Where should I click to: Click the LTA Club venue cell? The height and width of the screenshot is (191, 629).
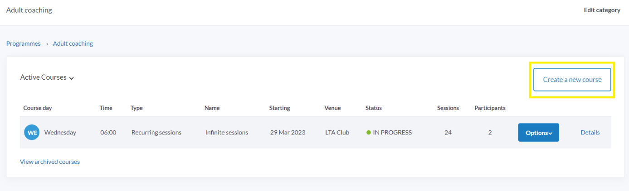[x=337, y=133]
